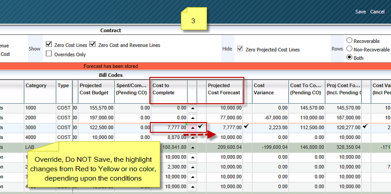Click the 328,350.04 cell
Viewport: 391px width, 194px height.
343,147
